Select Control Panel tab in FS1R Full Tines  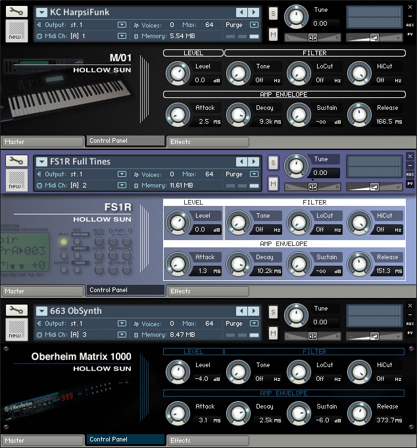(125, 290)
